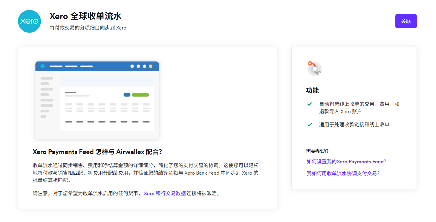Click the 适用于处理收款链接和线上收单 feature text
This screenshot has height=222, width=436.
pos(354,125)
